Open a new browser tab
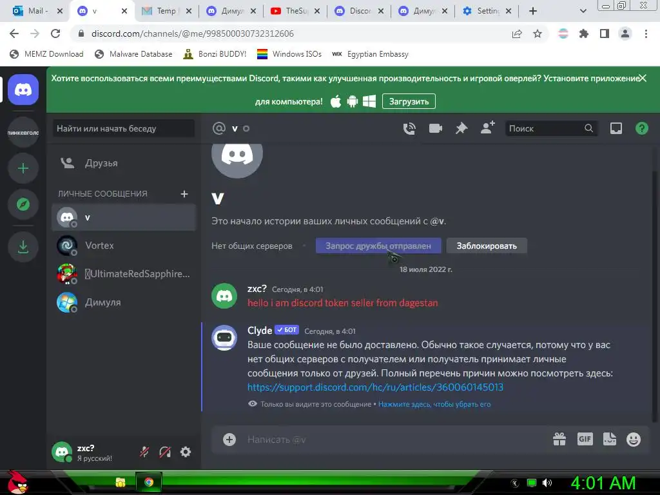The height and width of the screenshot is (495, 660). pos(533,11)
